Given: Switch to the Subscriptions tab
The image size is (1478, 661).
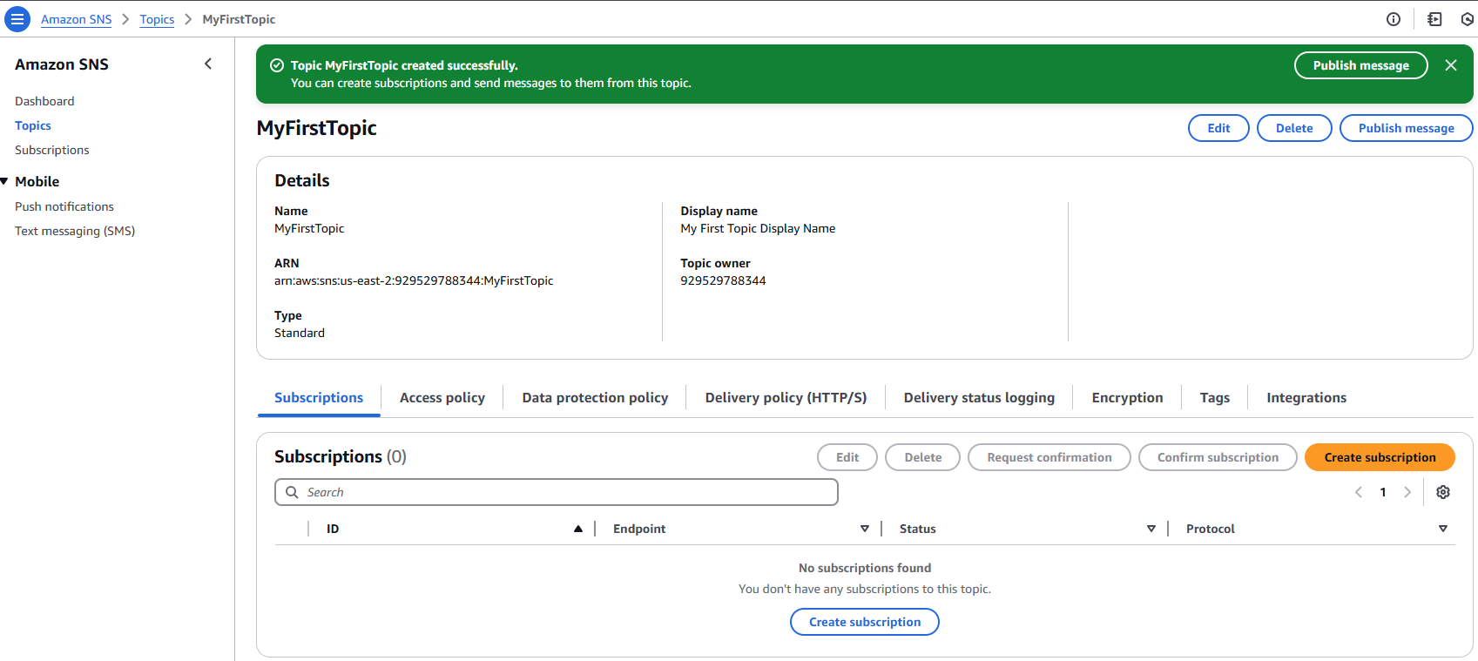Looking at the screenshot, I should point(319,397).
